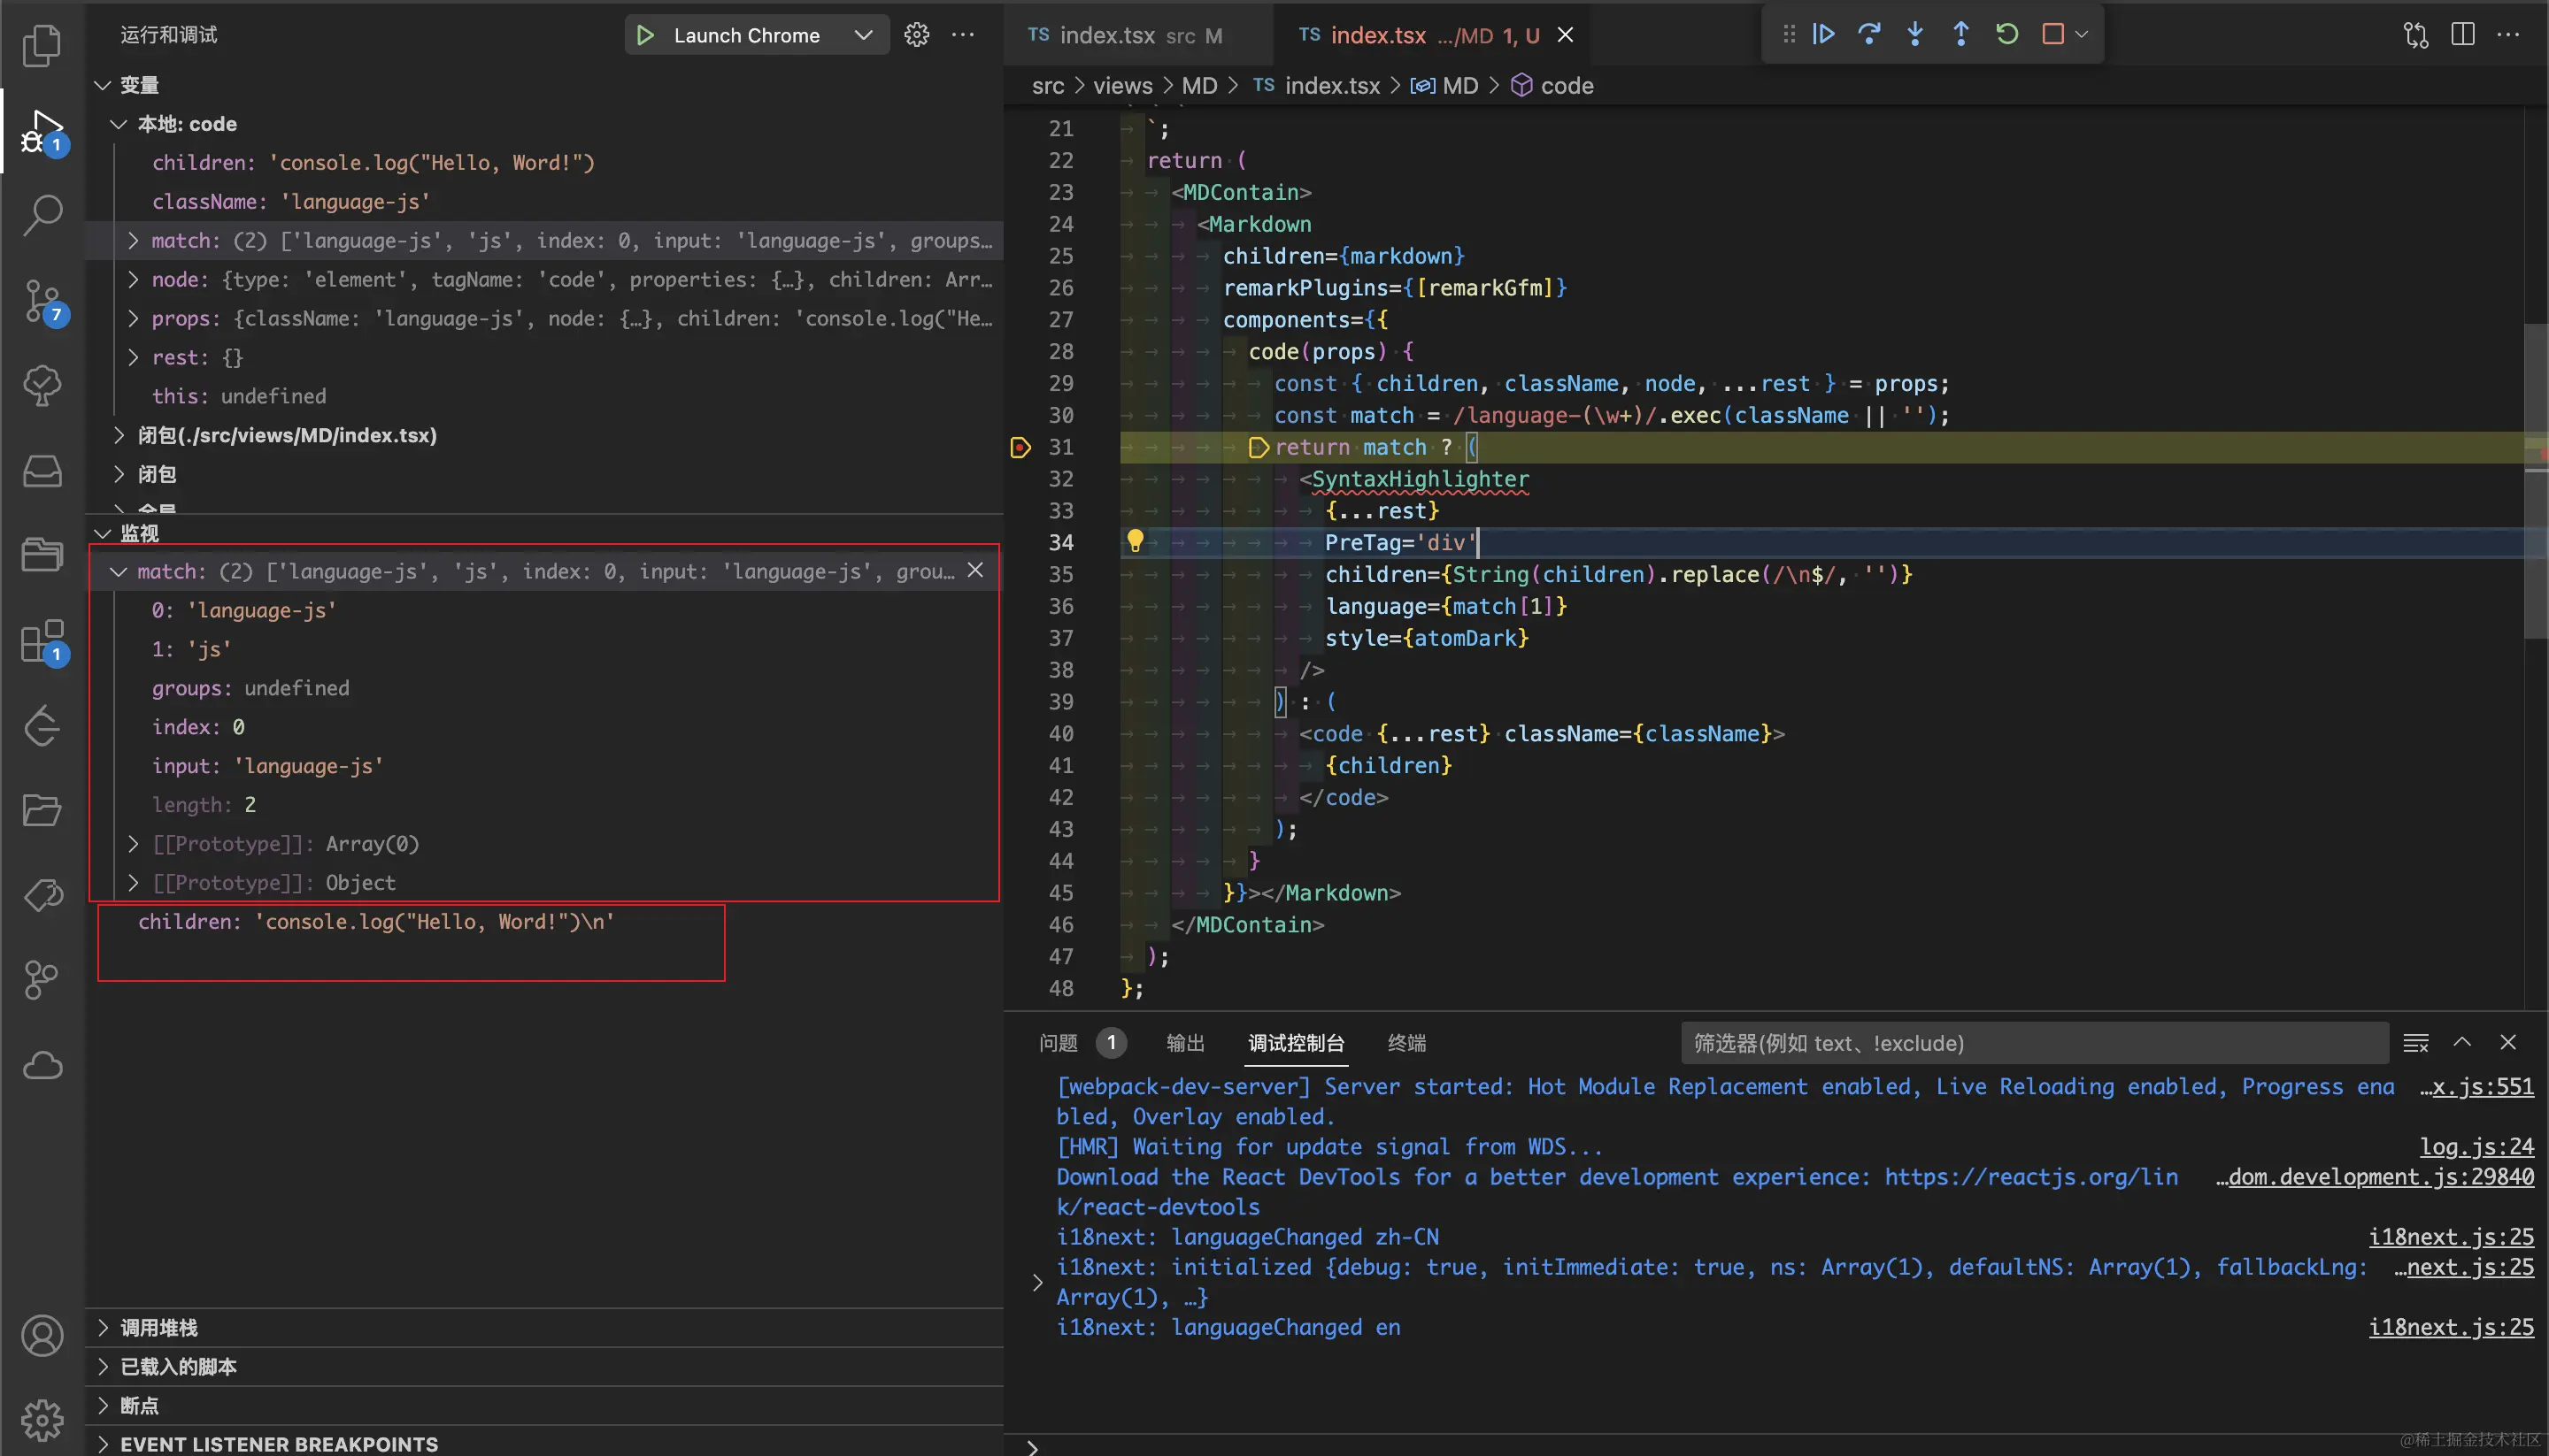Switch to the 输出 panel tab
Image resolution: width=2549 pixels, height=1456 pixels.
(1185, 1043)
